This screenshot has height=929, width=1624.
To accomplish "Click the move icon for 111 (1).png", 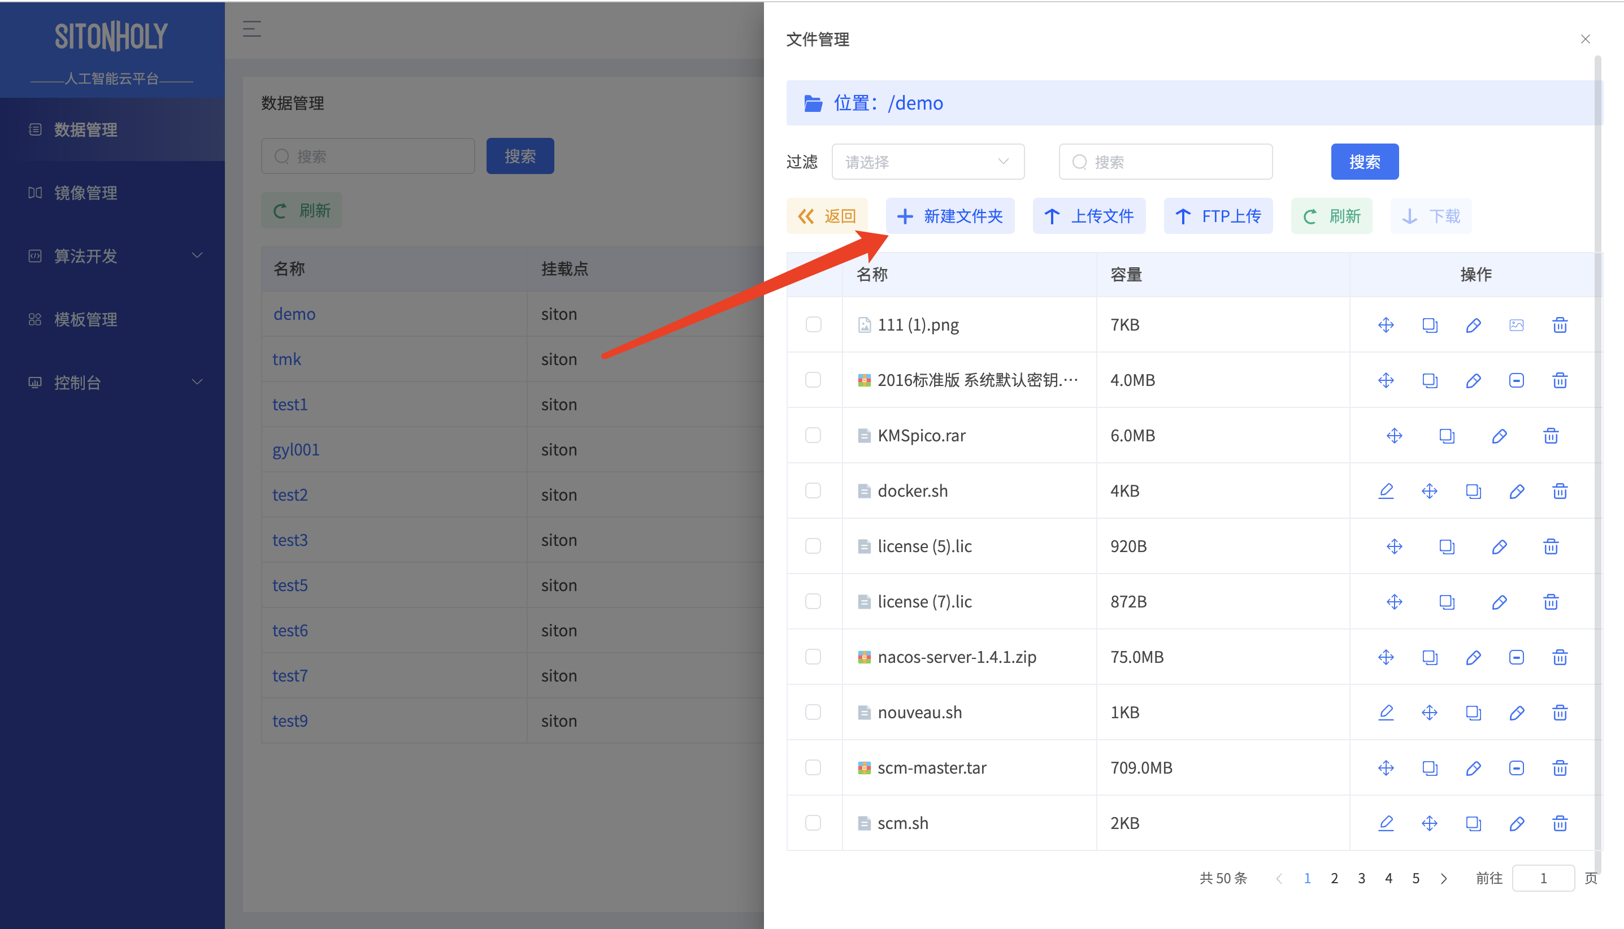I will coord(1386,325).
